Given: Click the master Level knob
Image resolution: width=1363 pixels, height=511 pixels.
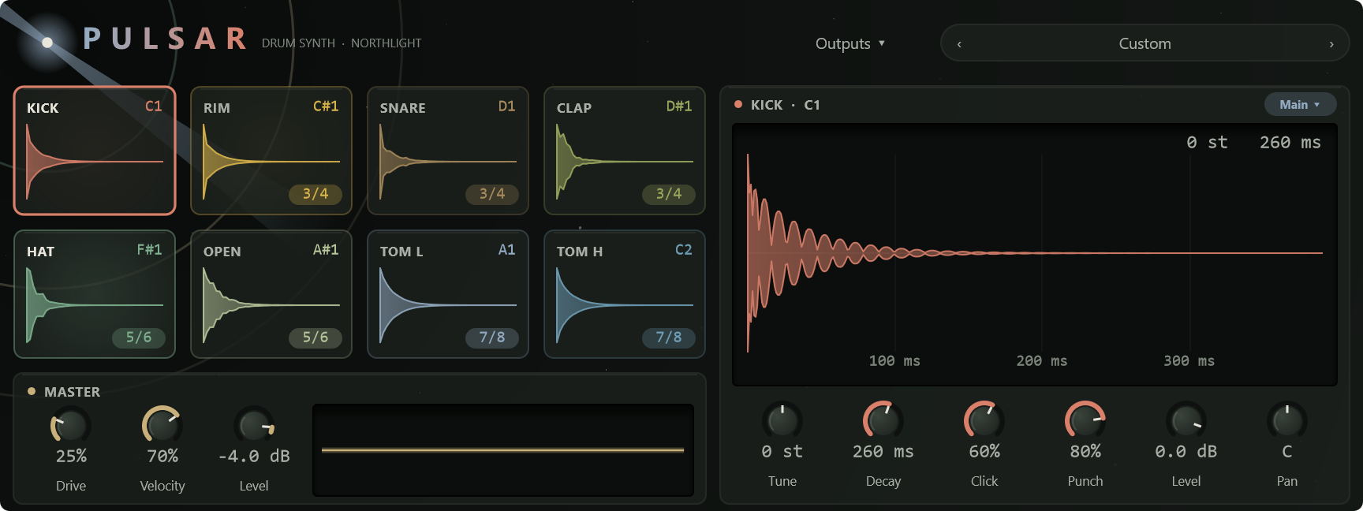Looking at the screenshot, I should [x=254, y=426].
